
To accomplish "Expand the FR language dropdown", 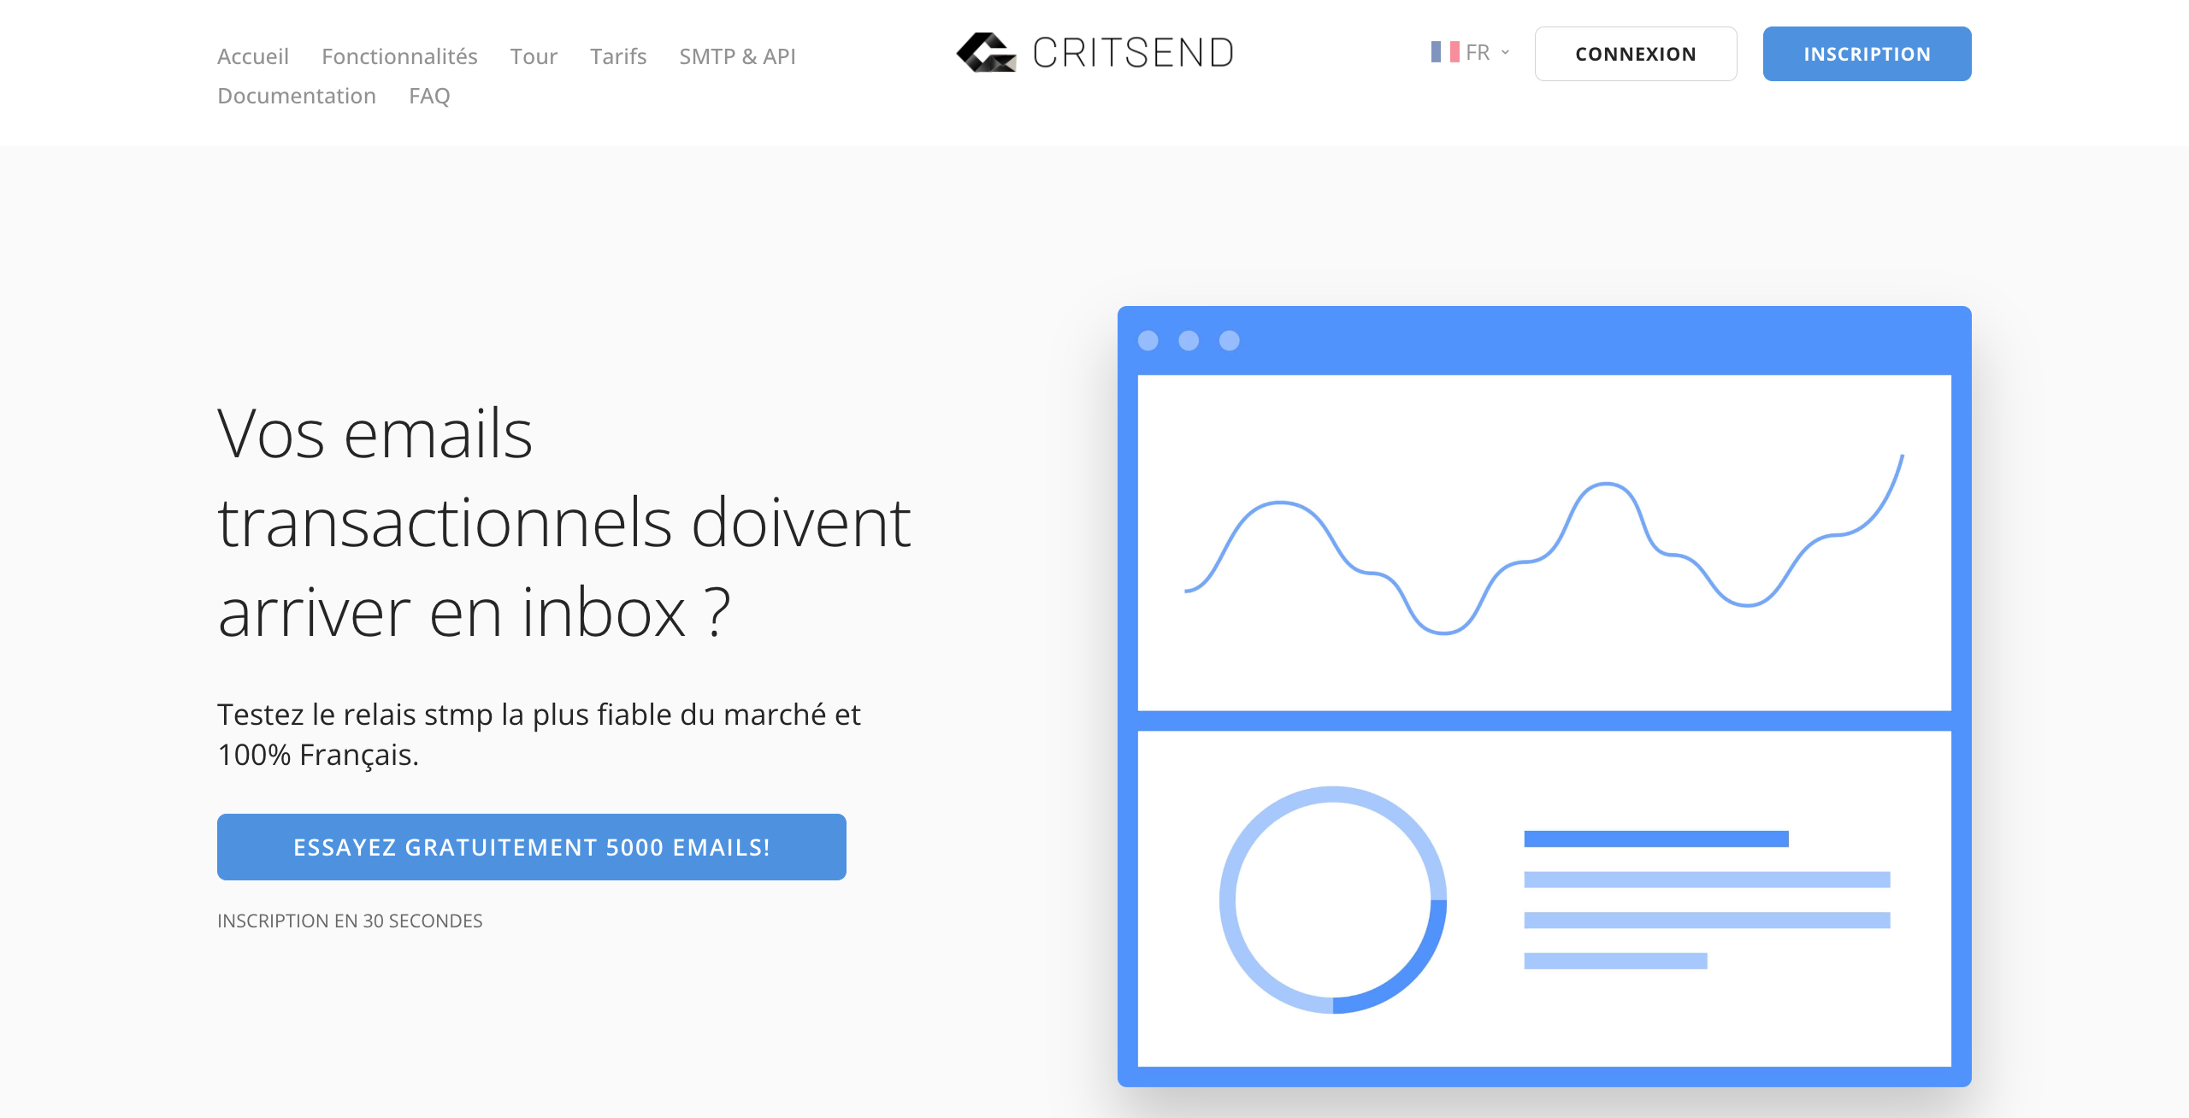I will [x=1469, y=53].
